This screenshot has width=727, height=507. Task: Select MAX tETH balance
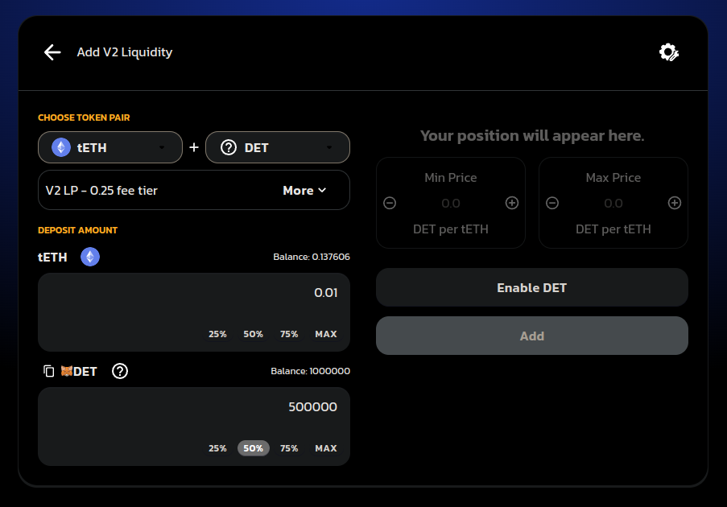click(x=326, y=334)
